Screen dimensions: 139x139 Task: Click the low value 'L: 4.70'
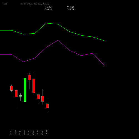(x=70, y=9)
